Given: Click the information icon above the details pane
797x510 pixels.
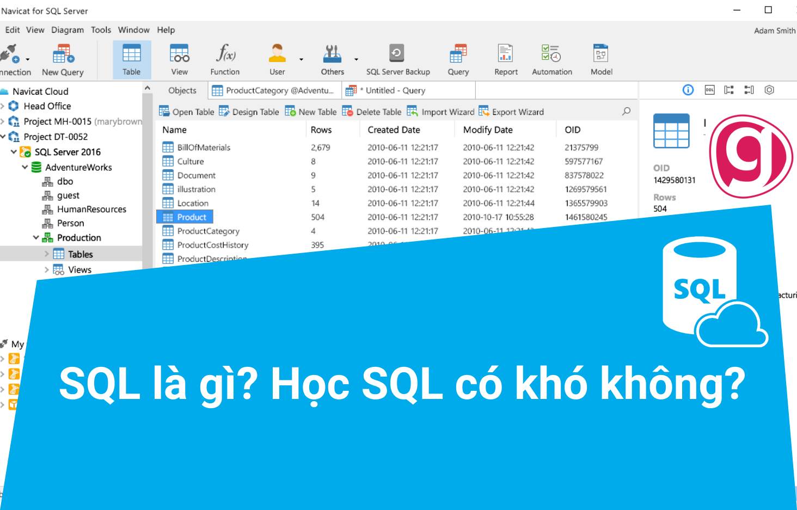Looking at the screenshot, I should pyautogui.click(x=688, y=90).
